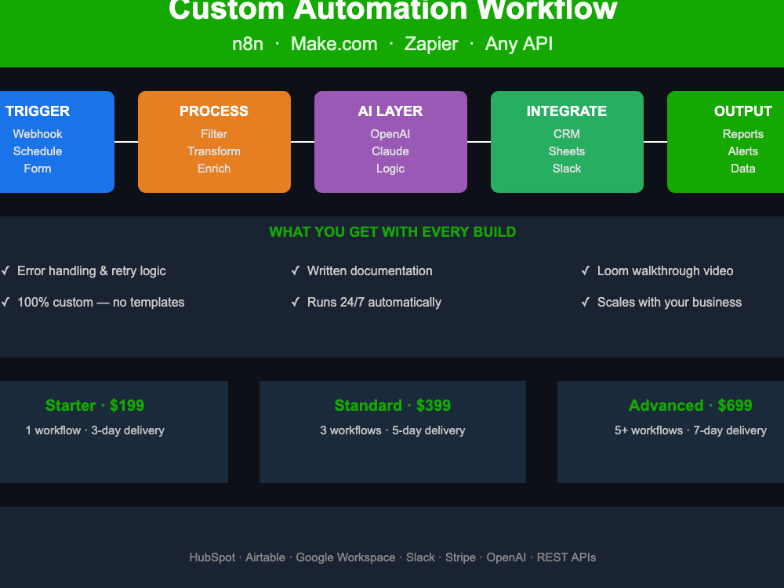
Task: Click Slack in the INTEGRATE card
Action: click(567, 169)
